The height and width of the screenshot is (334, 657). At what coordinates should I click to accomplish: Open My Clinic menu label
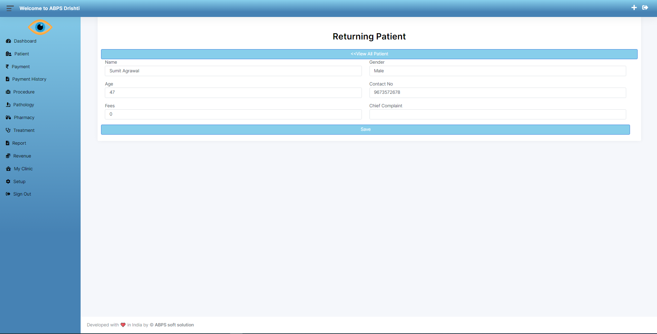pyautogui.click(x=24, y=169)
